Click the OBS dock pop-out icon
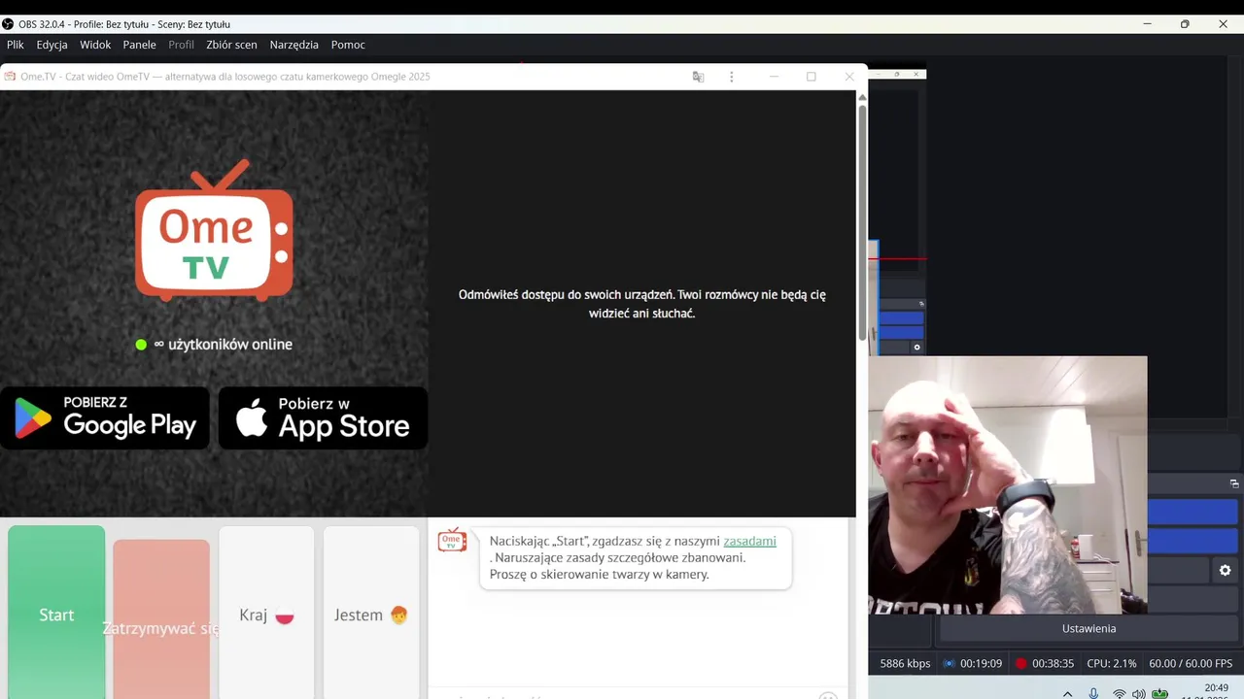Screen dimensions: 1244x699 point(1234,483)
